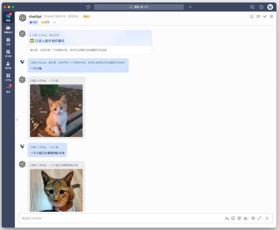This screenshot has height=230, width=279.
Task: Expand the message editor with the arrows icon
Action: point(259,218)
